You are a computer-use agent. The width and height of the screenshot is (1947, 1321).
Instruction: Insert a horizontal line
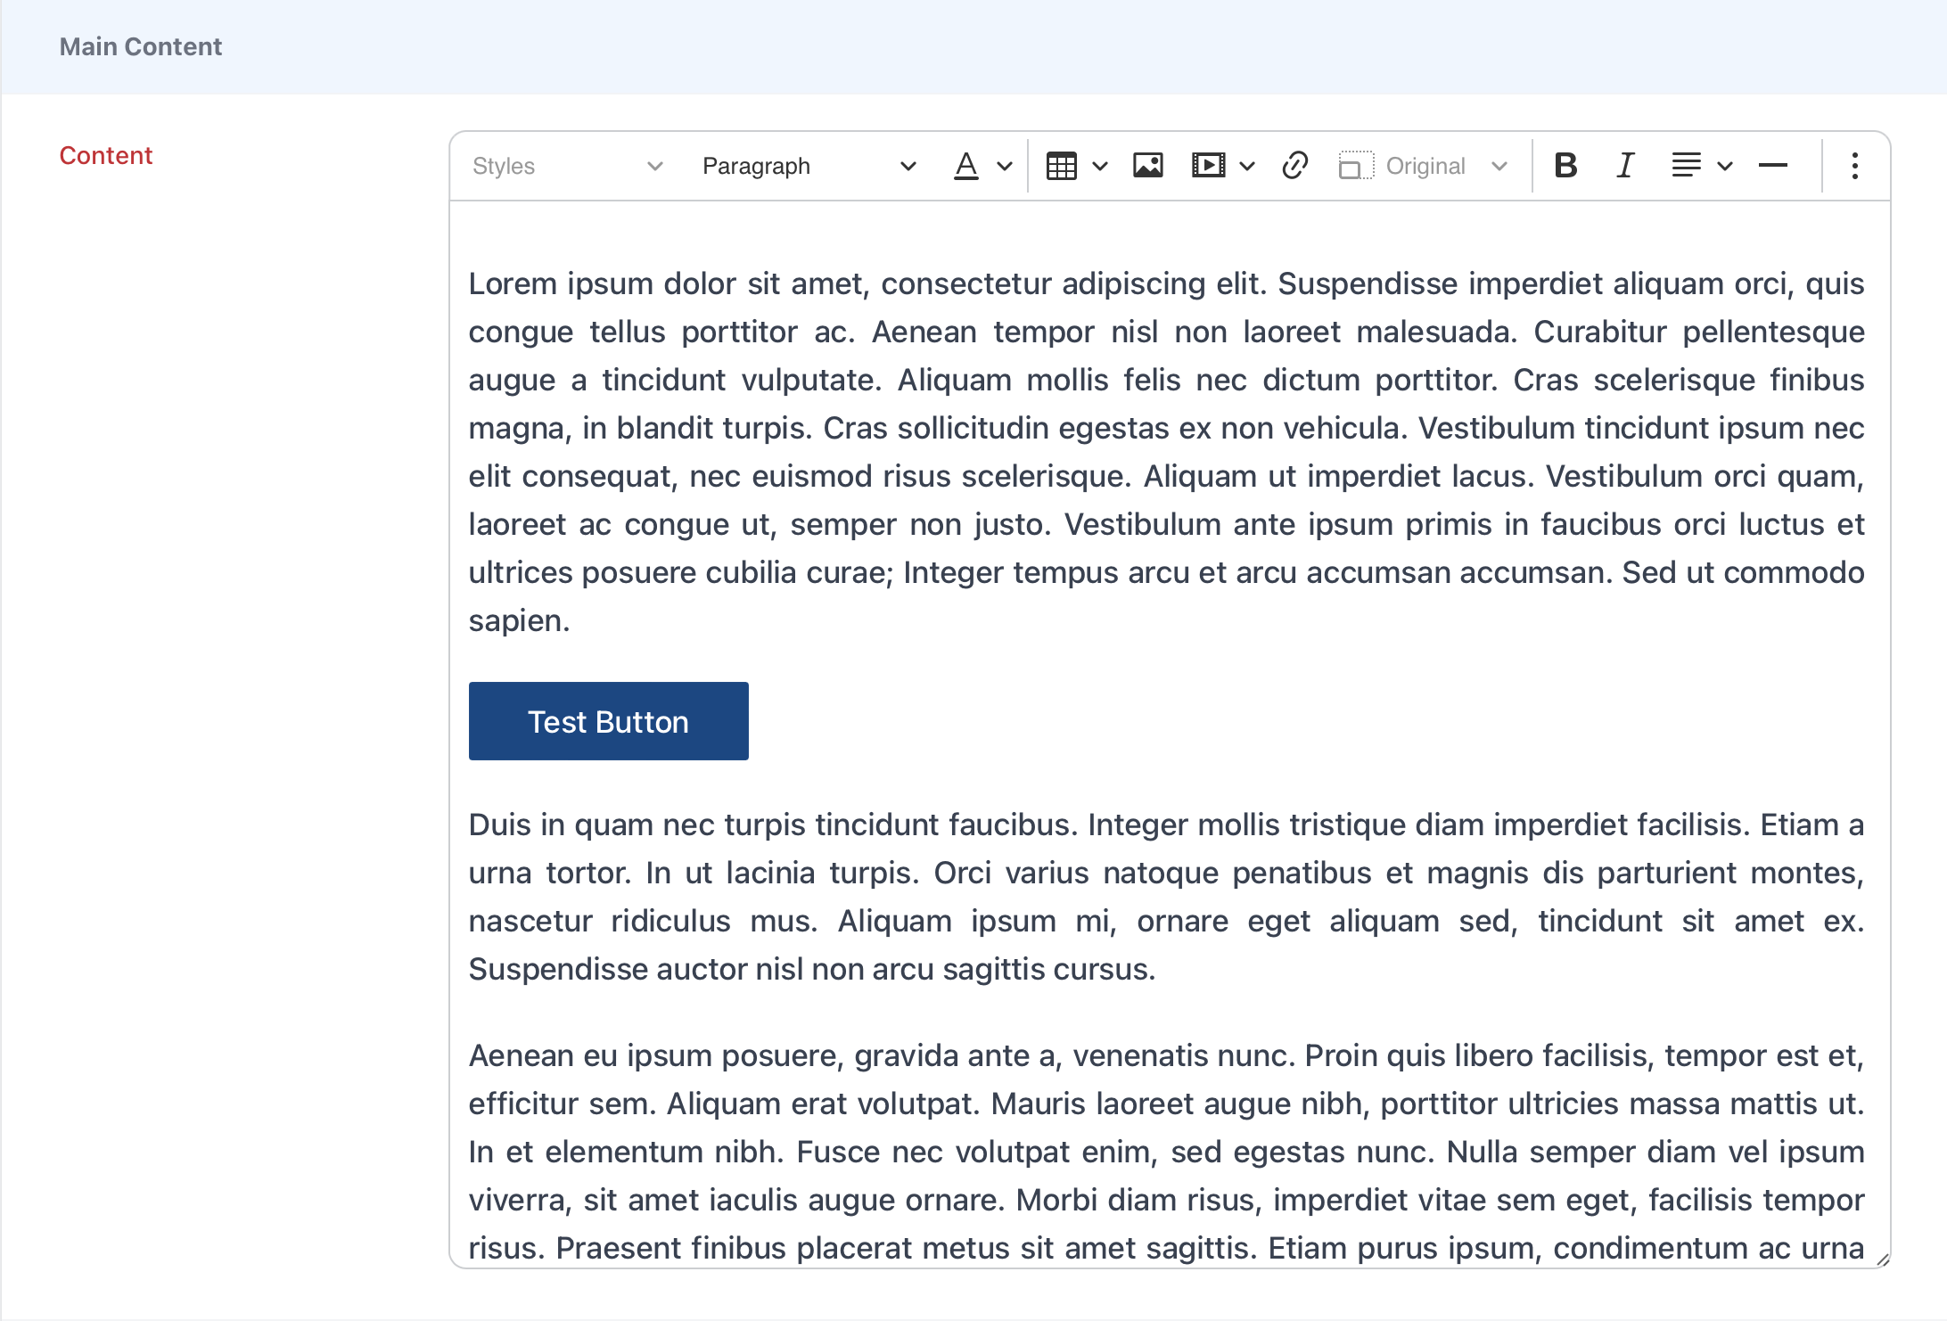click(1773, 166)
